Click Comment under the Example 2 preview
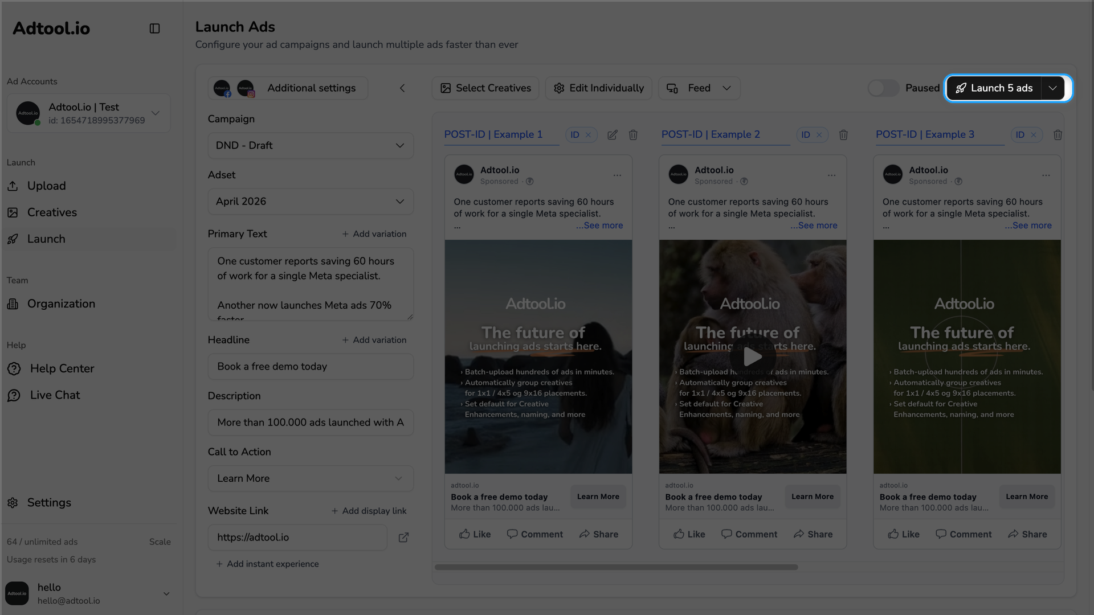The width and height of the screenshot is (1094, 615). coord(749,534)
